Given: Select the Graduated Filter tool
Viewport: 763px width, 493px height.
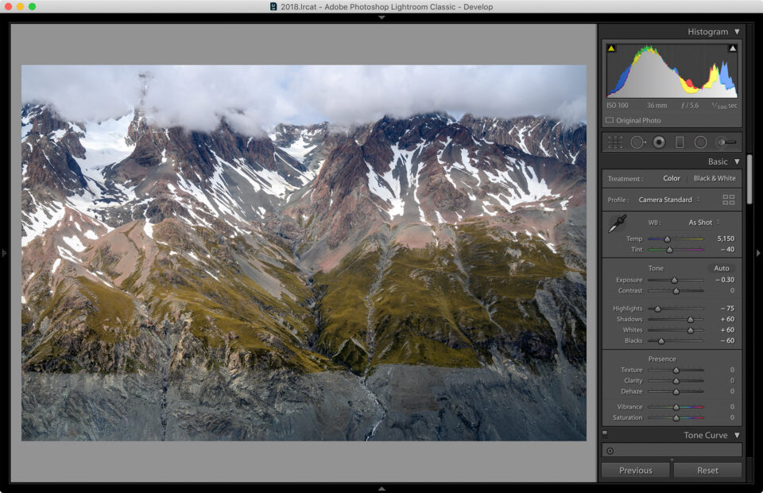Looking at the screenshot, I should point(679,142).
